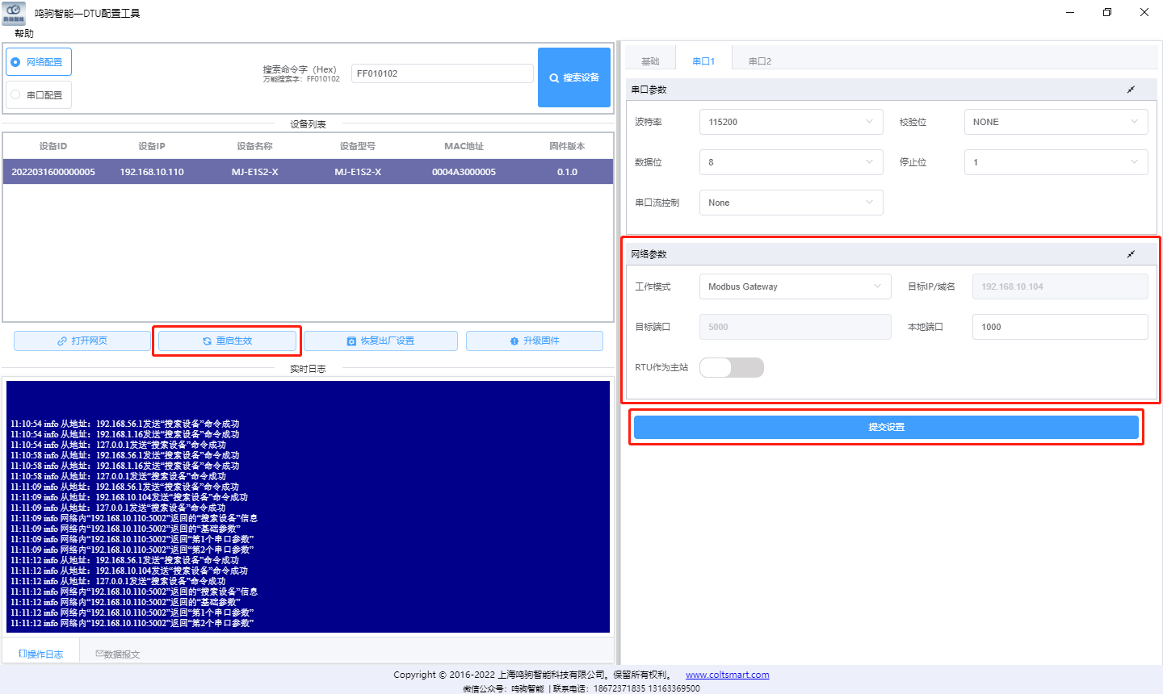Image resolution: width=1163 pixels, height=694 pixels.
Task: Click the 固件版本 column header
Action: [567, 146]
